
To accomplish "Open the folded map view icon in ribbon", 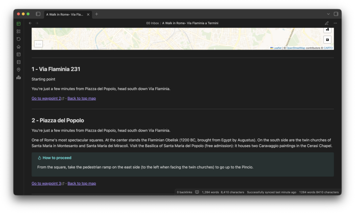I will click(18, 77).
